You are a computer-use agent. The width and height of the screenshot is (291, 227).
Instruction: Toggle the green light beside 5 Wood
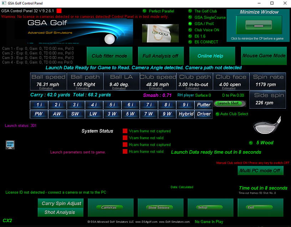(x=251, y=143)
